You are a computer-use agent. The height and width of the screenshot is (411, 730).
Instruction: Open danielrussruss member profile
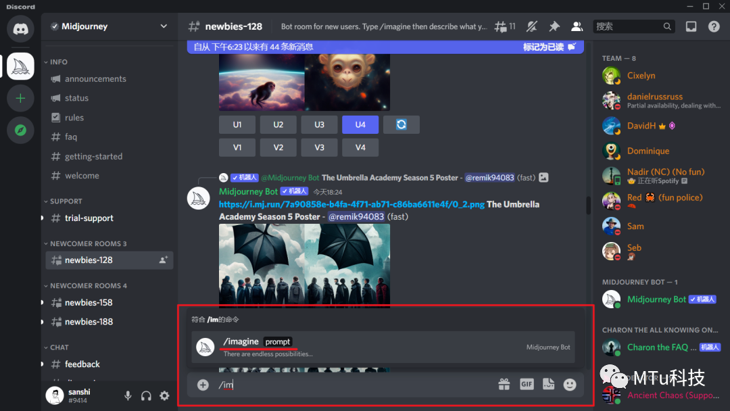[x=660, y=100]
